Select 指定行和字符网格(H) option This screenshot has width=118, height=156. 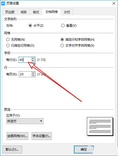[x=78, y=40]
